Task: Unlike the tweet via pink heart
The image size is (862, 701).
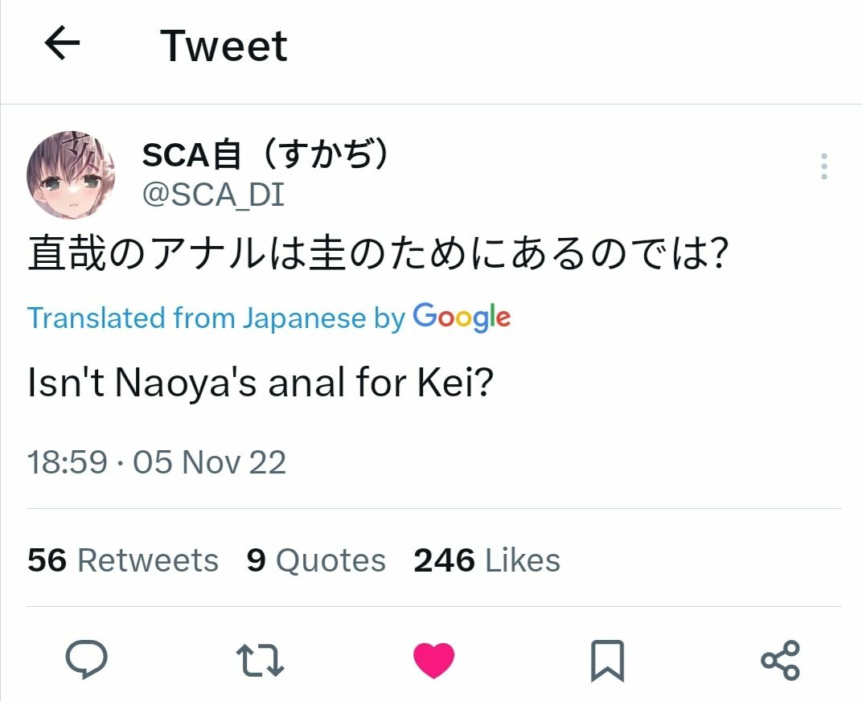Action: [x=434, y=660]
